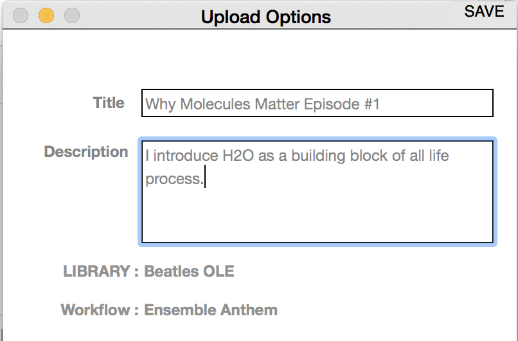518x341 pixels.
Task: Click inside the Description text area
Action: 317,192
